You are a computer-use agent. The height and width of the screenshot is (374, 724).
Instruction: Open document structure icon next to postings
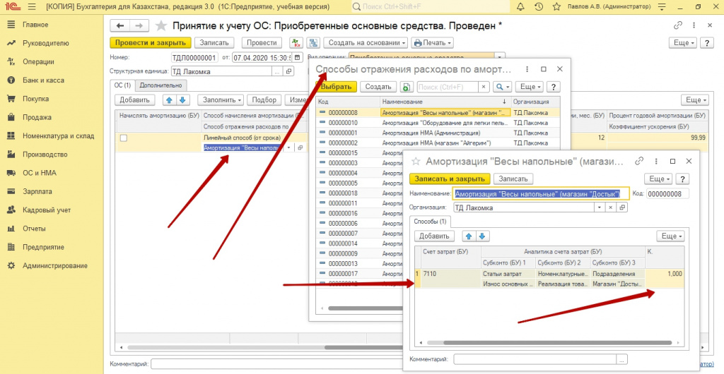pos(313,43)
